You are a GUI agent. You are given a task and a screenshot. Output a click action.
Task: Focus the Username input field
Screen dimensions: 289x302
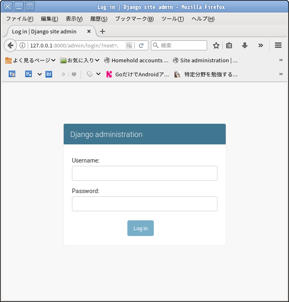pos(145,173)
